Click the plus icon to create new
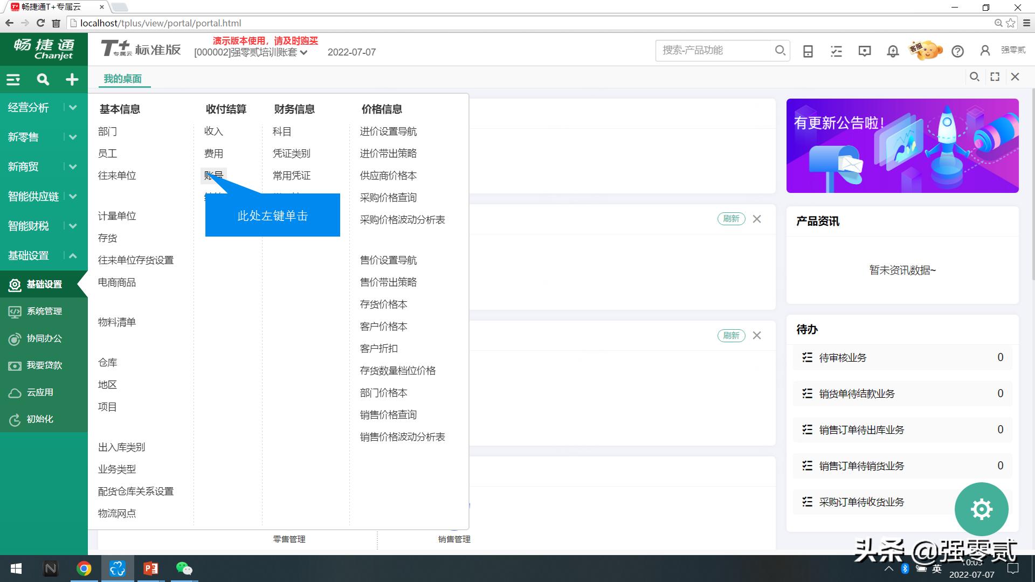 pos(72,79)
